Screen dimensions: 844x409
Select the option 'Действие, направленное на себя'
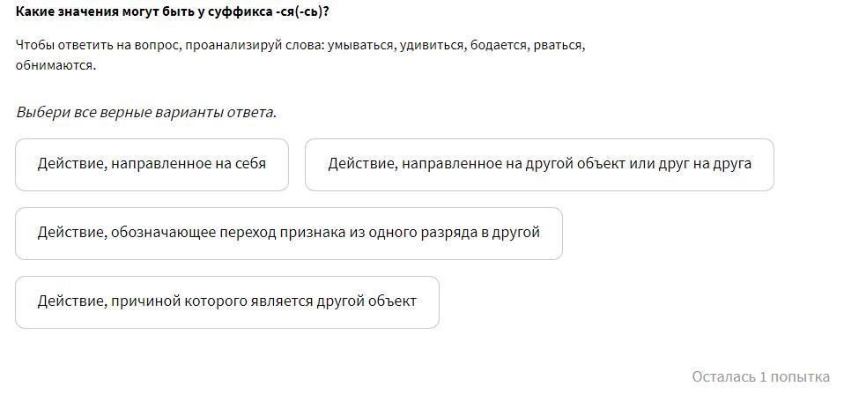point(152,164)
